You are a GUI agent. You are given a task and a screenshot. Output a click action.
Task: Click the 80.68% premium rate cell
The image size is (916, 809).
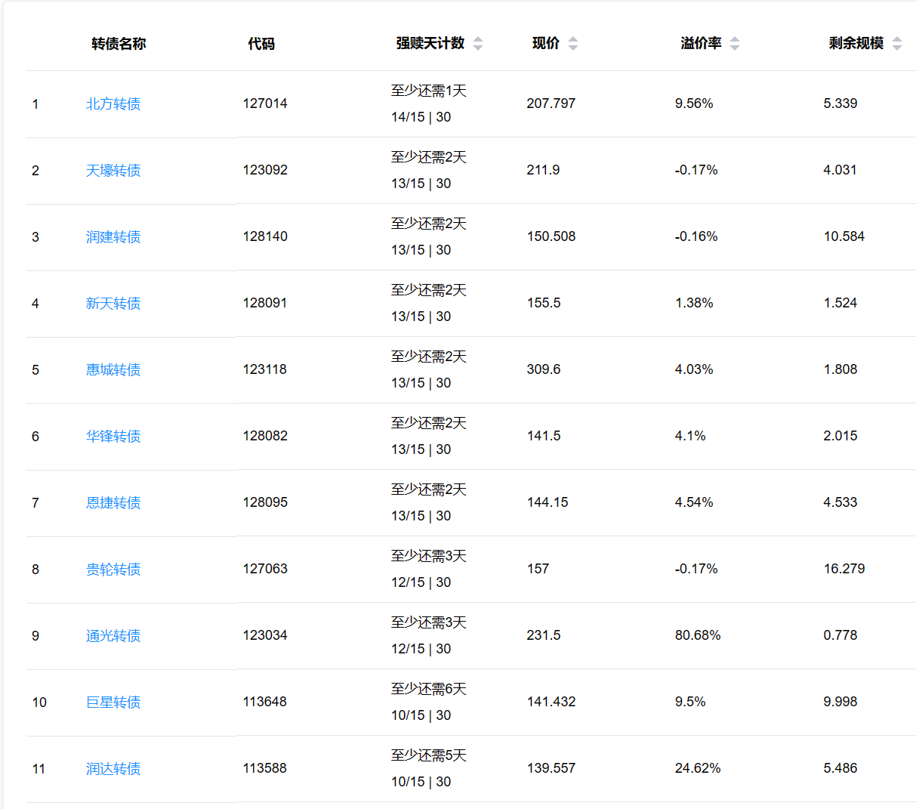698,635
